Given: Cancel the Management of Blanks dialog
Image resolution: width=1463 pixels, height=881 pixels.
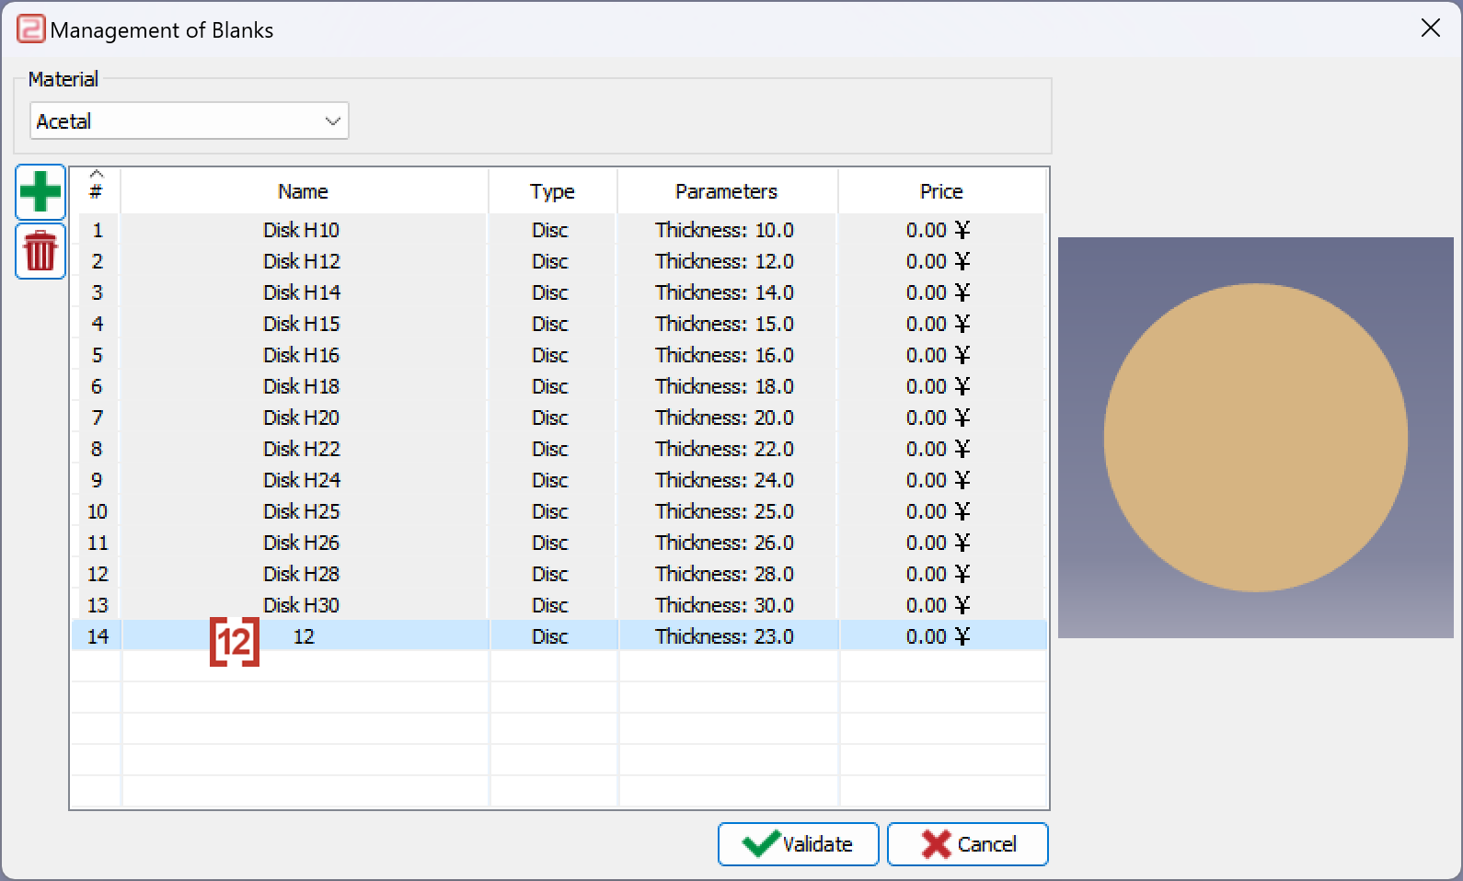Looking at the screenshot, I should click(x=968, y=844).
